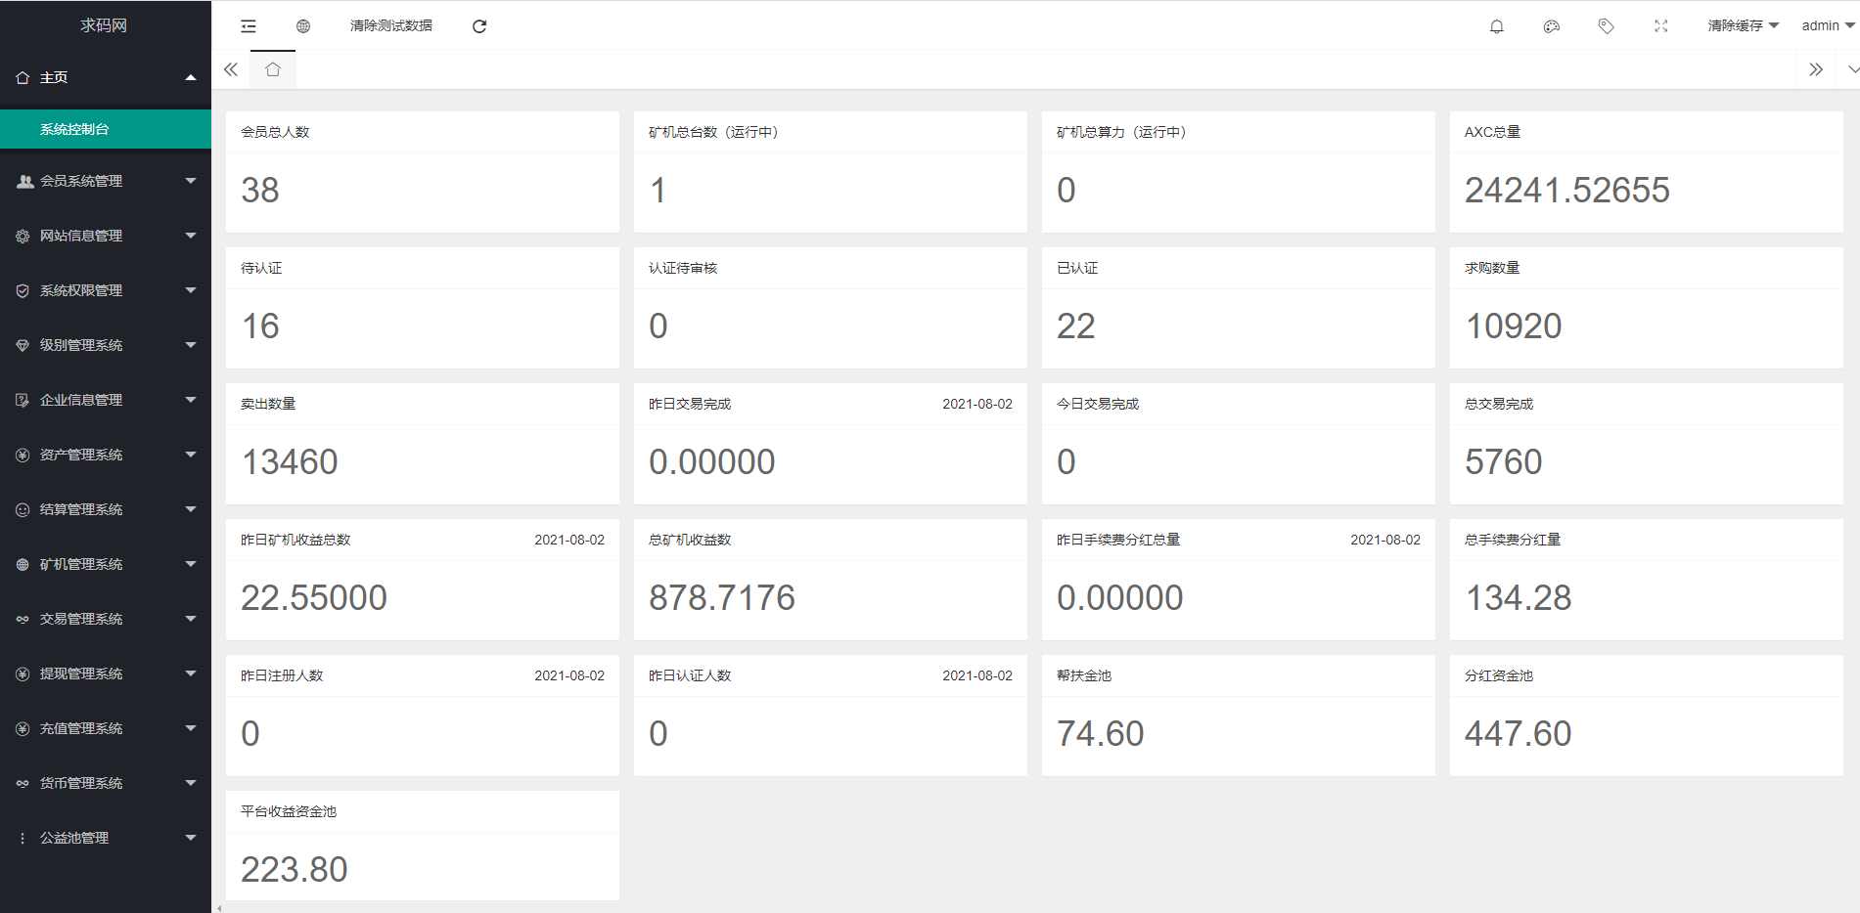1860x913 pixels.
Task: Open the admin user dropdown
Action: [x=1827, y=26]
